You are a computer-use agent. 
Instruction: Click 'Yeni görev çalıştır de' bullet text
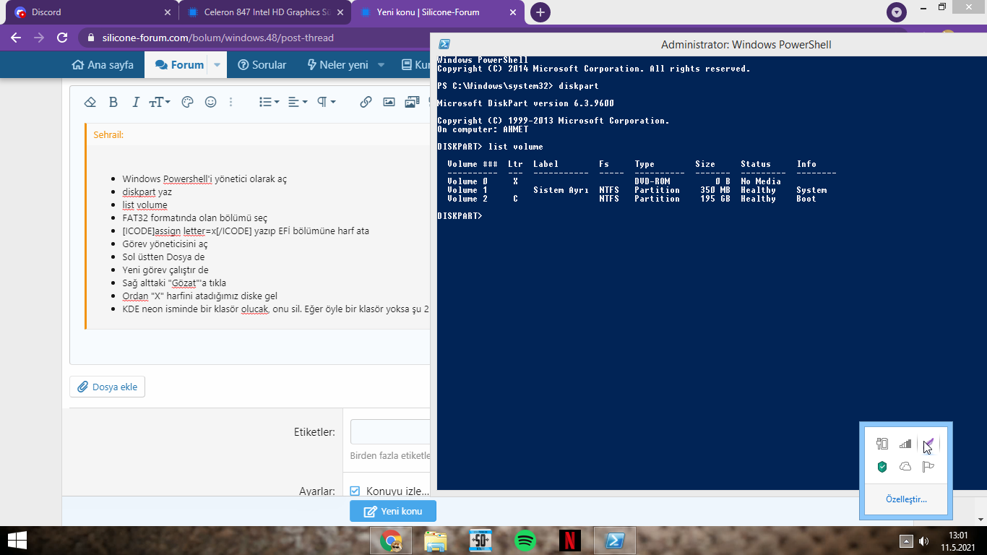[165, 270]
